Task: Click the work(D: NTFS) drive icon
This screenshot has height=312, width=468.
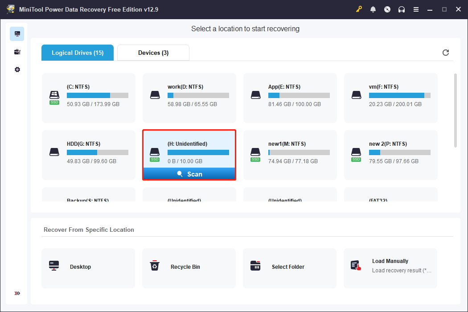Action: 155,95
